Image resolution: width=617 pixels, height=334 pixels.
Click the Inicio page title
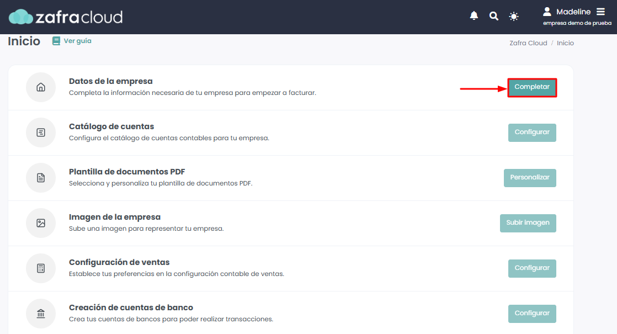[24, 41]
